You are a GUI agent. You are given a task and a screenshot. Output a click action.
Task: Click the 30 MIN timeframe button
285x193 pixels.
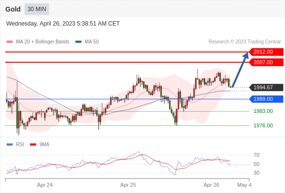click(x=37, y=9)
